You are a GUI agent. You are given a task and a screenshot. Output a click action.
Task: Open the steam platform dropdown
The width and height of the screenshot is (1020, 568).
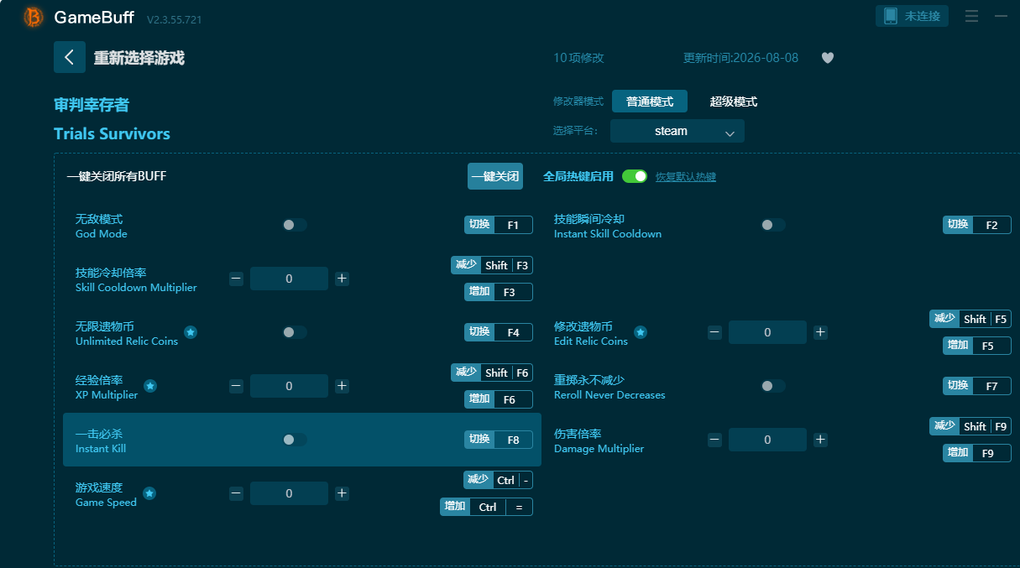[677, 131]
